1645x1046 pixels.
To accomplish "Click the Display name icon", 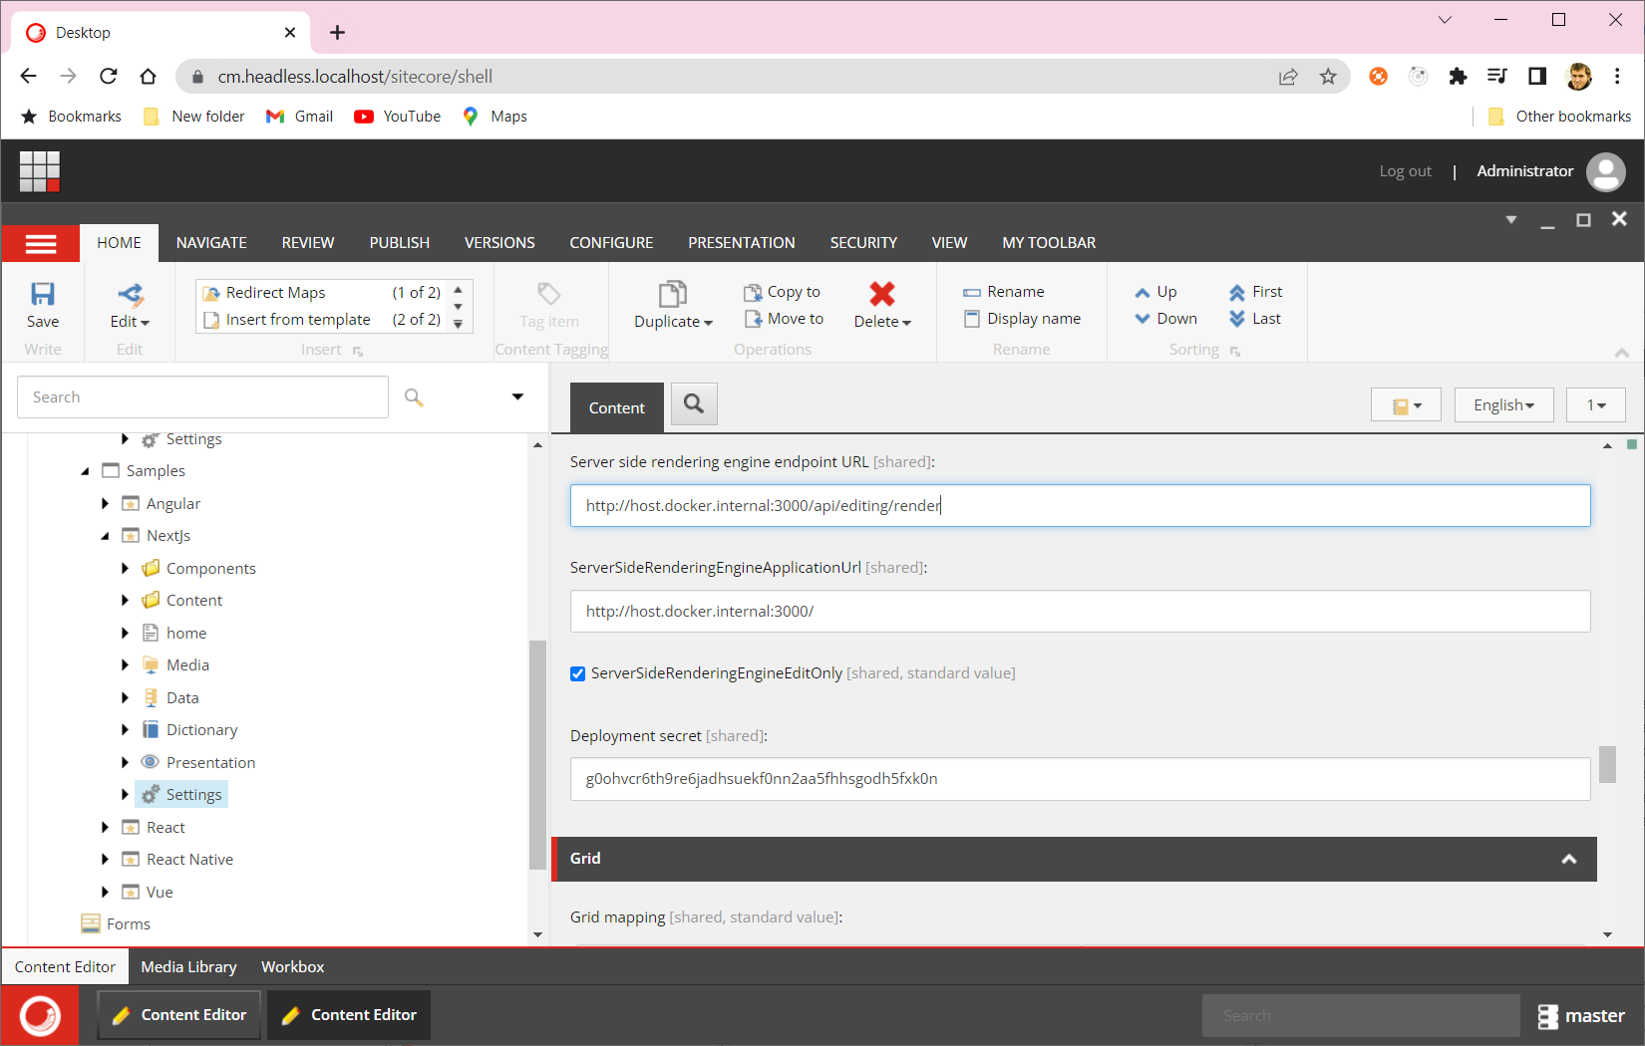I will tap(973, 319).
